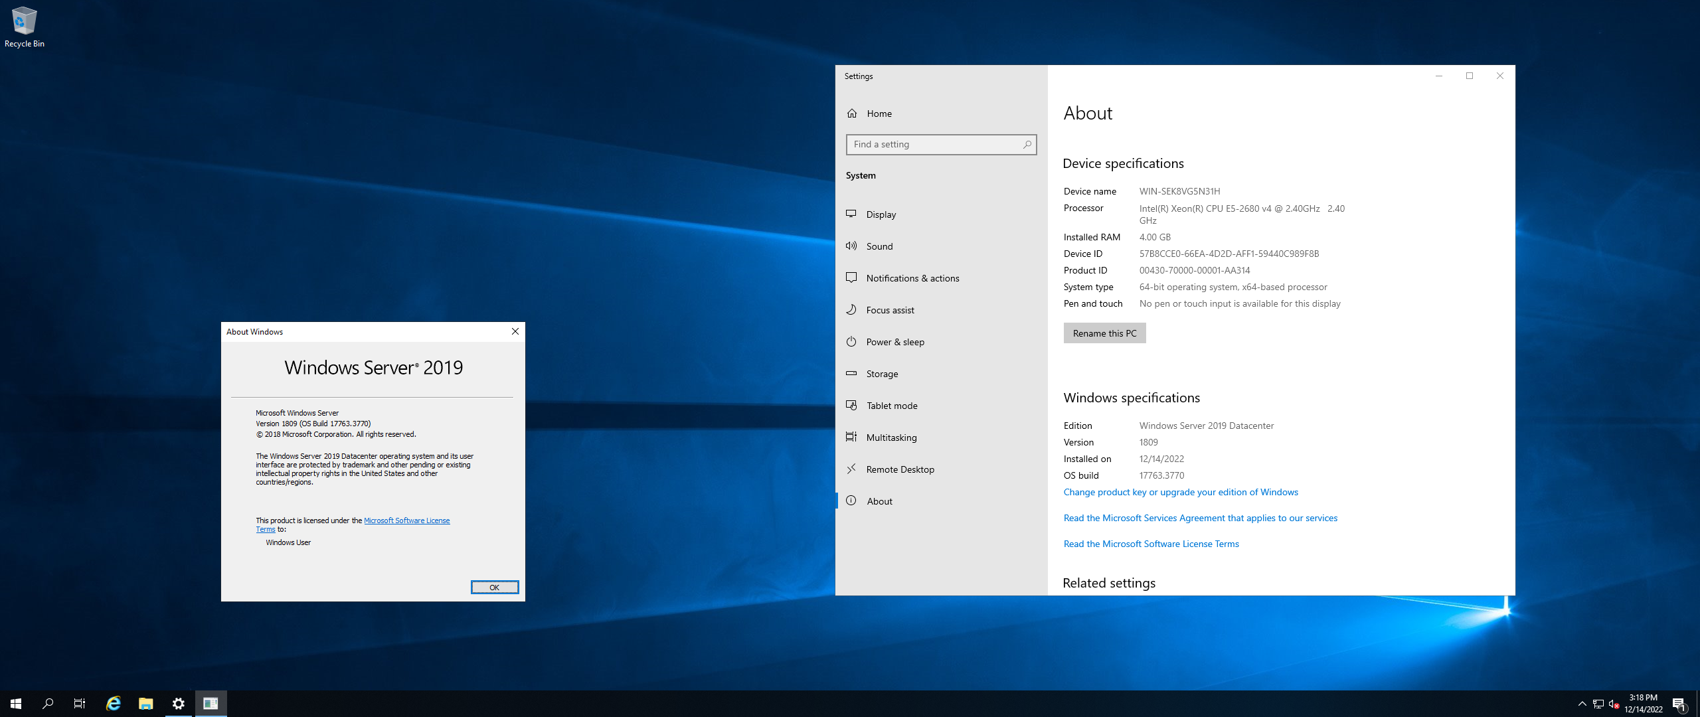Open the Tablet mode label
1700x717 pixels.
pyautogui.click(x=892, y=406)
